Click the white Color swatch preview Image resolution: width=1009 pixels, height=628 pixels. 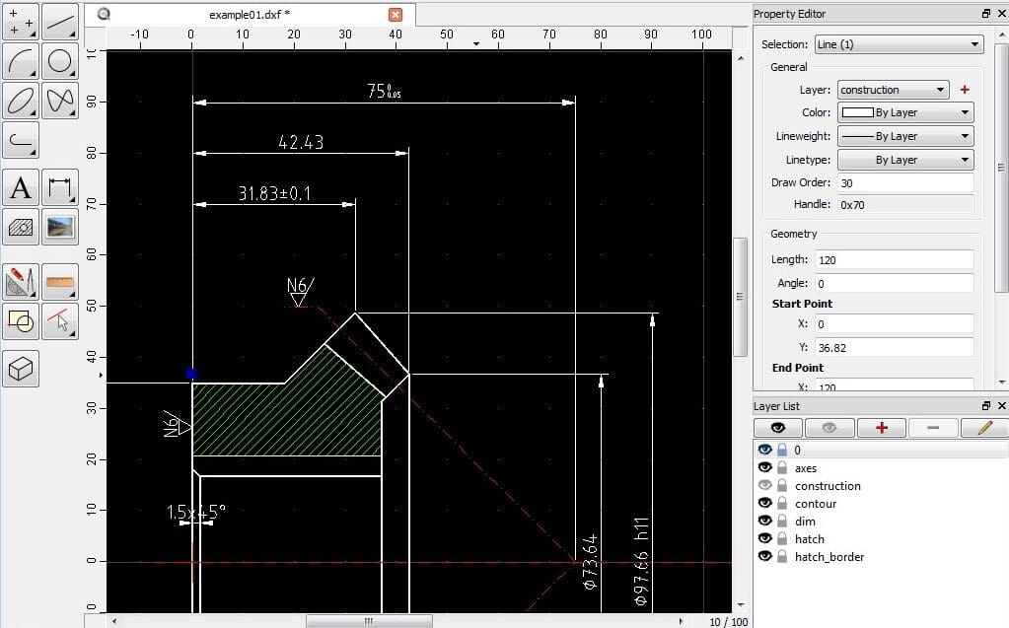pyautogui.click(x=858, y=112)
